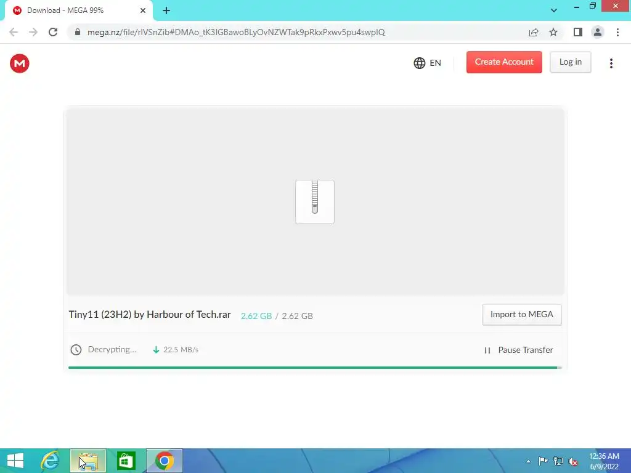Click the green download progress bar
The height and width of the screenshot is (473, 631).
315,368
